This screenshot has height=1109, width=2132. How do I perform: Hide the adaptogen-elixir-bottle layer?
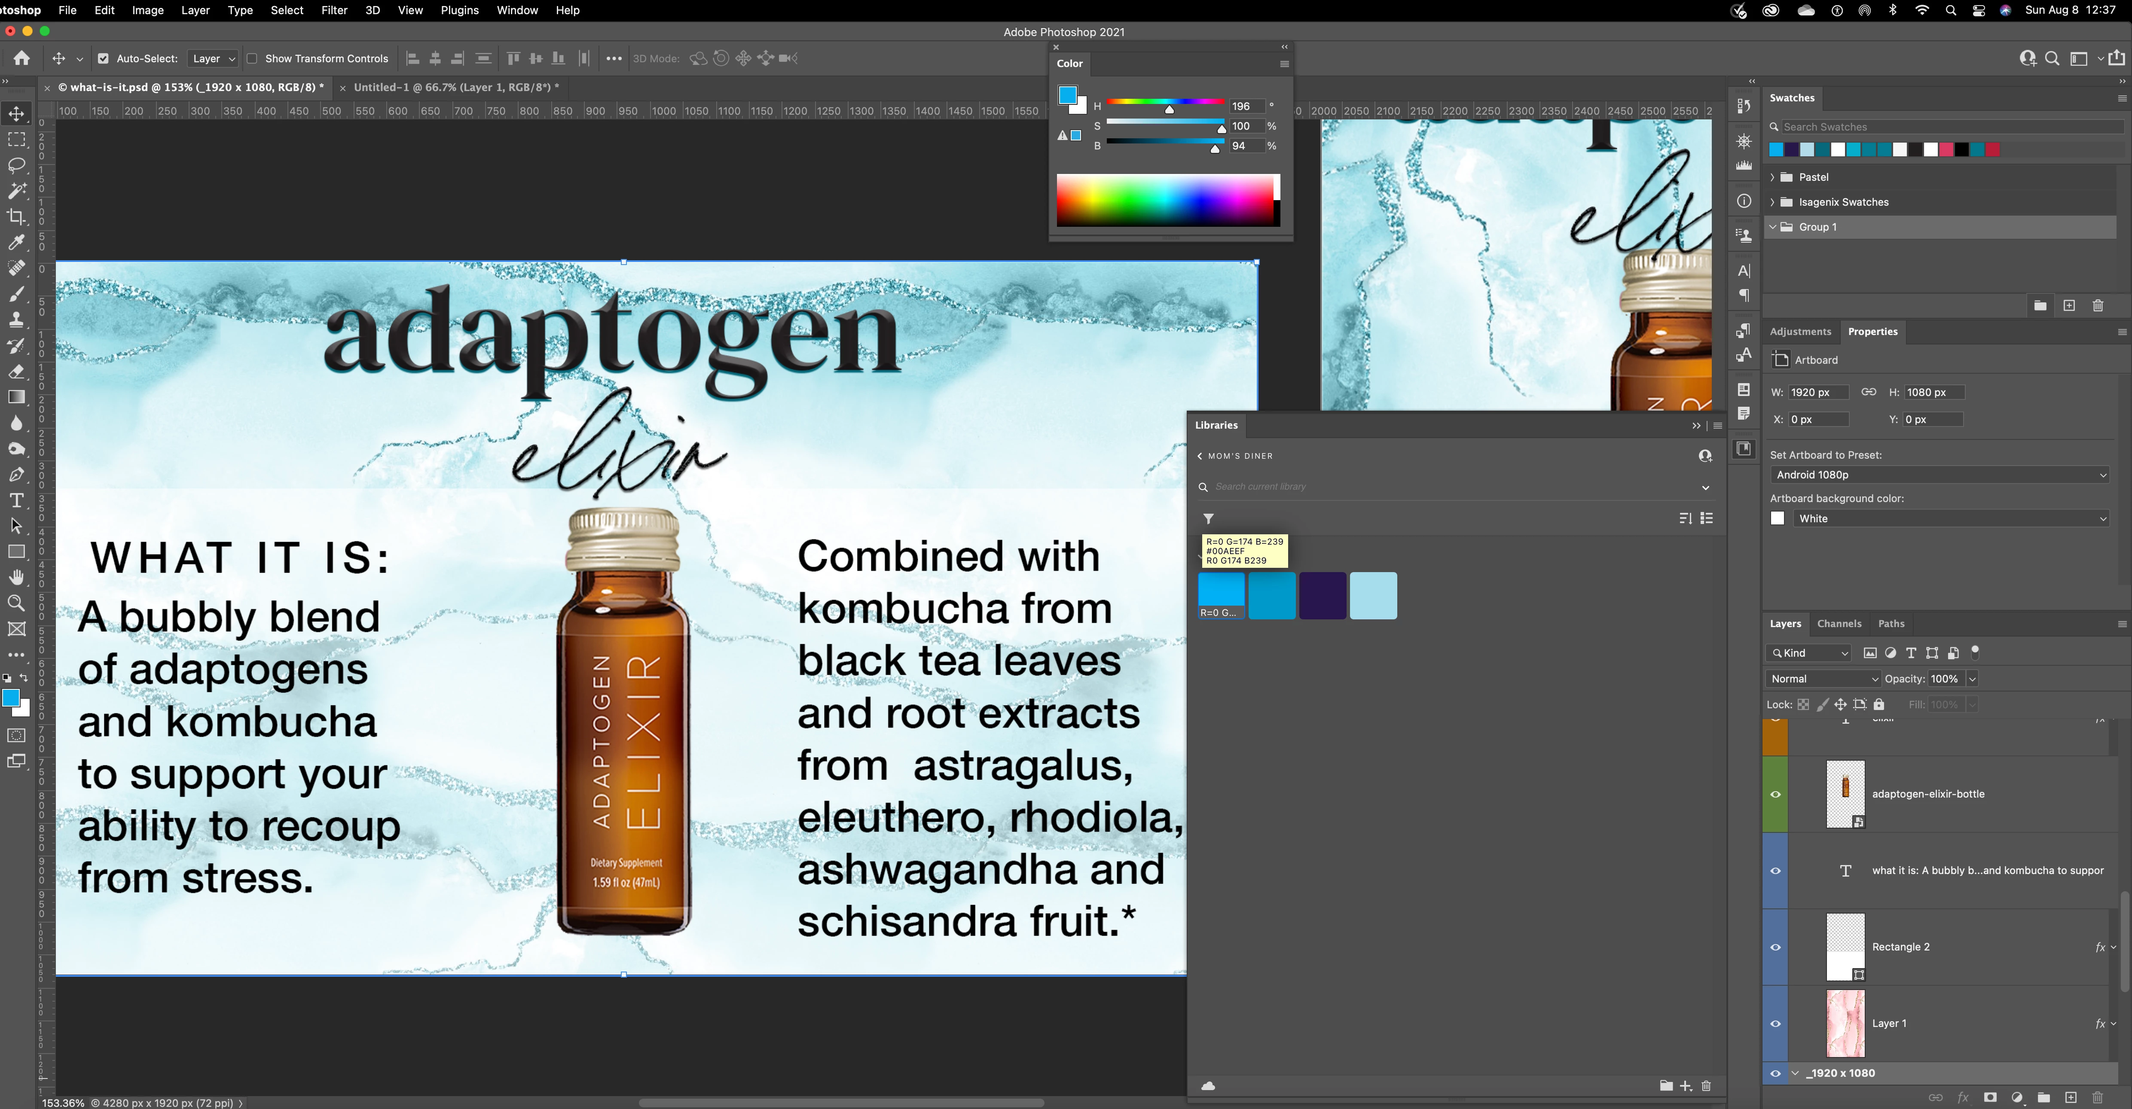[x=1775, y=795]
